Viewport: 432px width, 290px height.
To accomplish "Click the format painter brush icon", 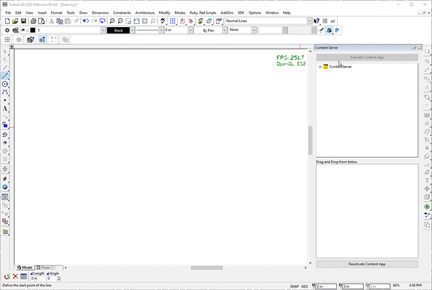I will (76, 21).
